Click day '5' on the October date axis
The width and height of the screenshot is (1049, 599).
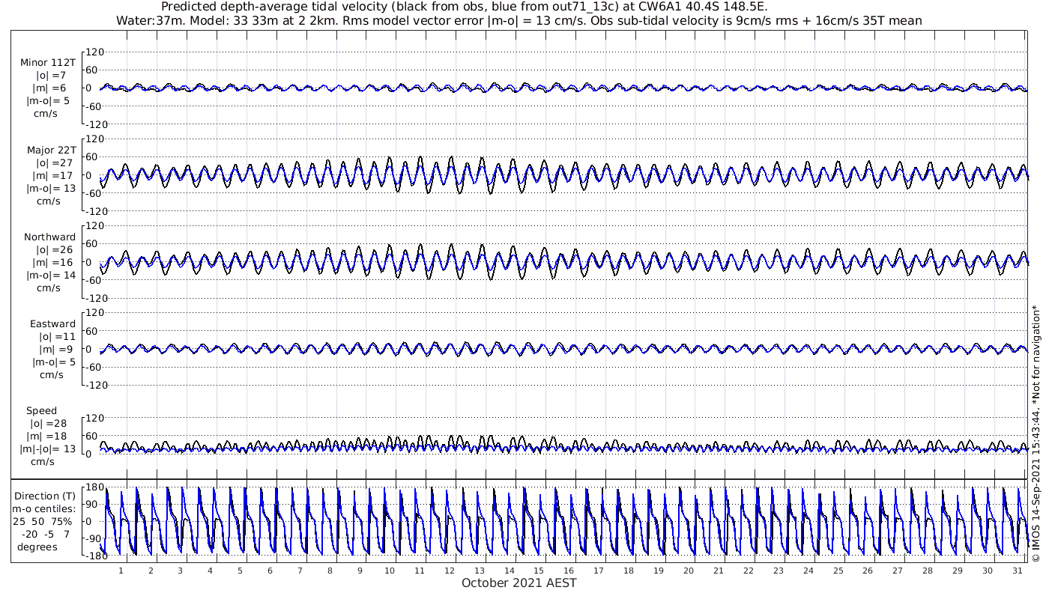[x=240, y=570]
